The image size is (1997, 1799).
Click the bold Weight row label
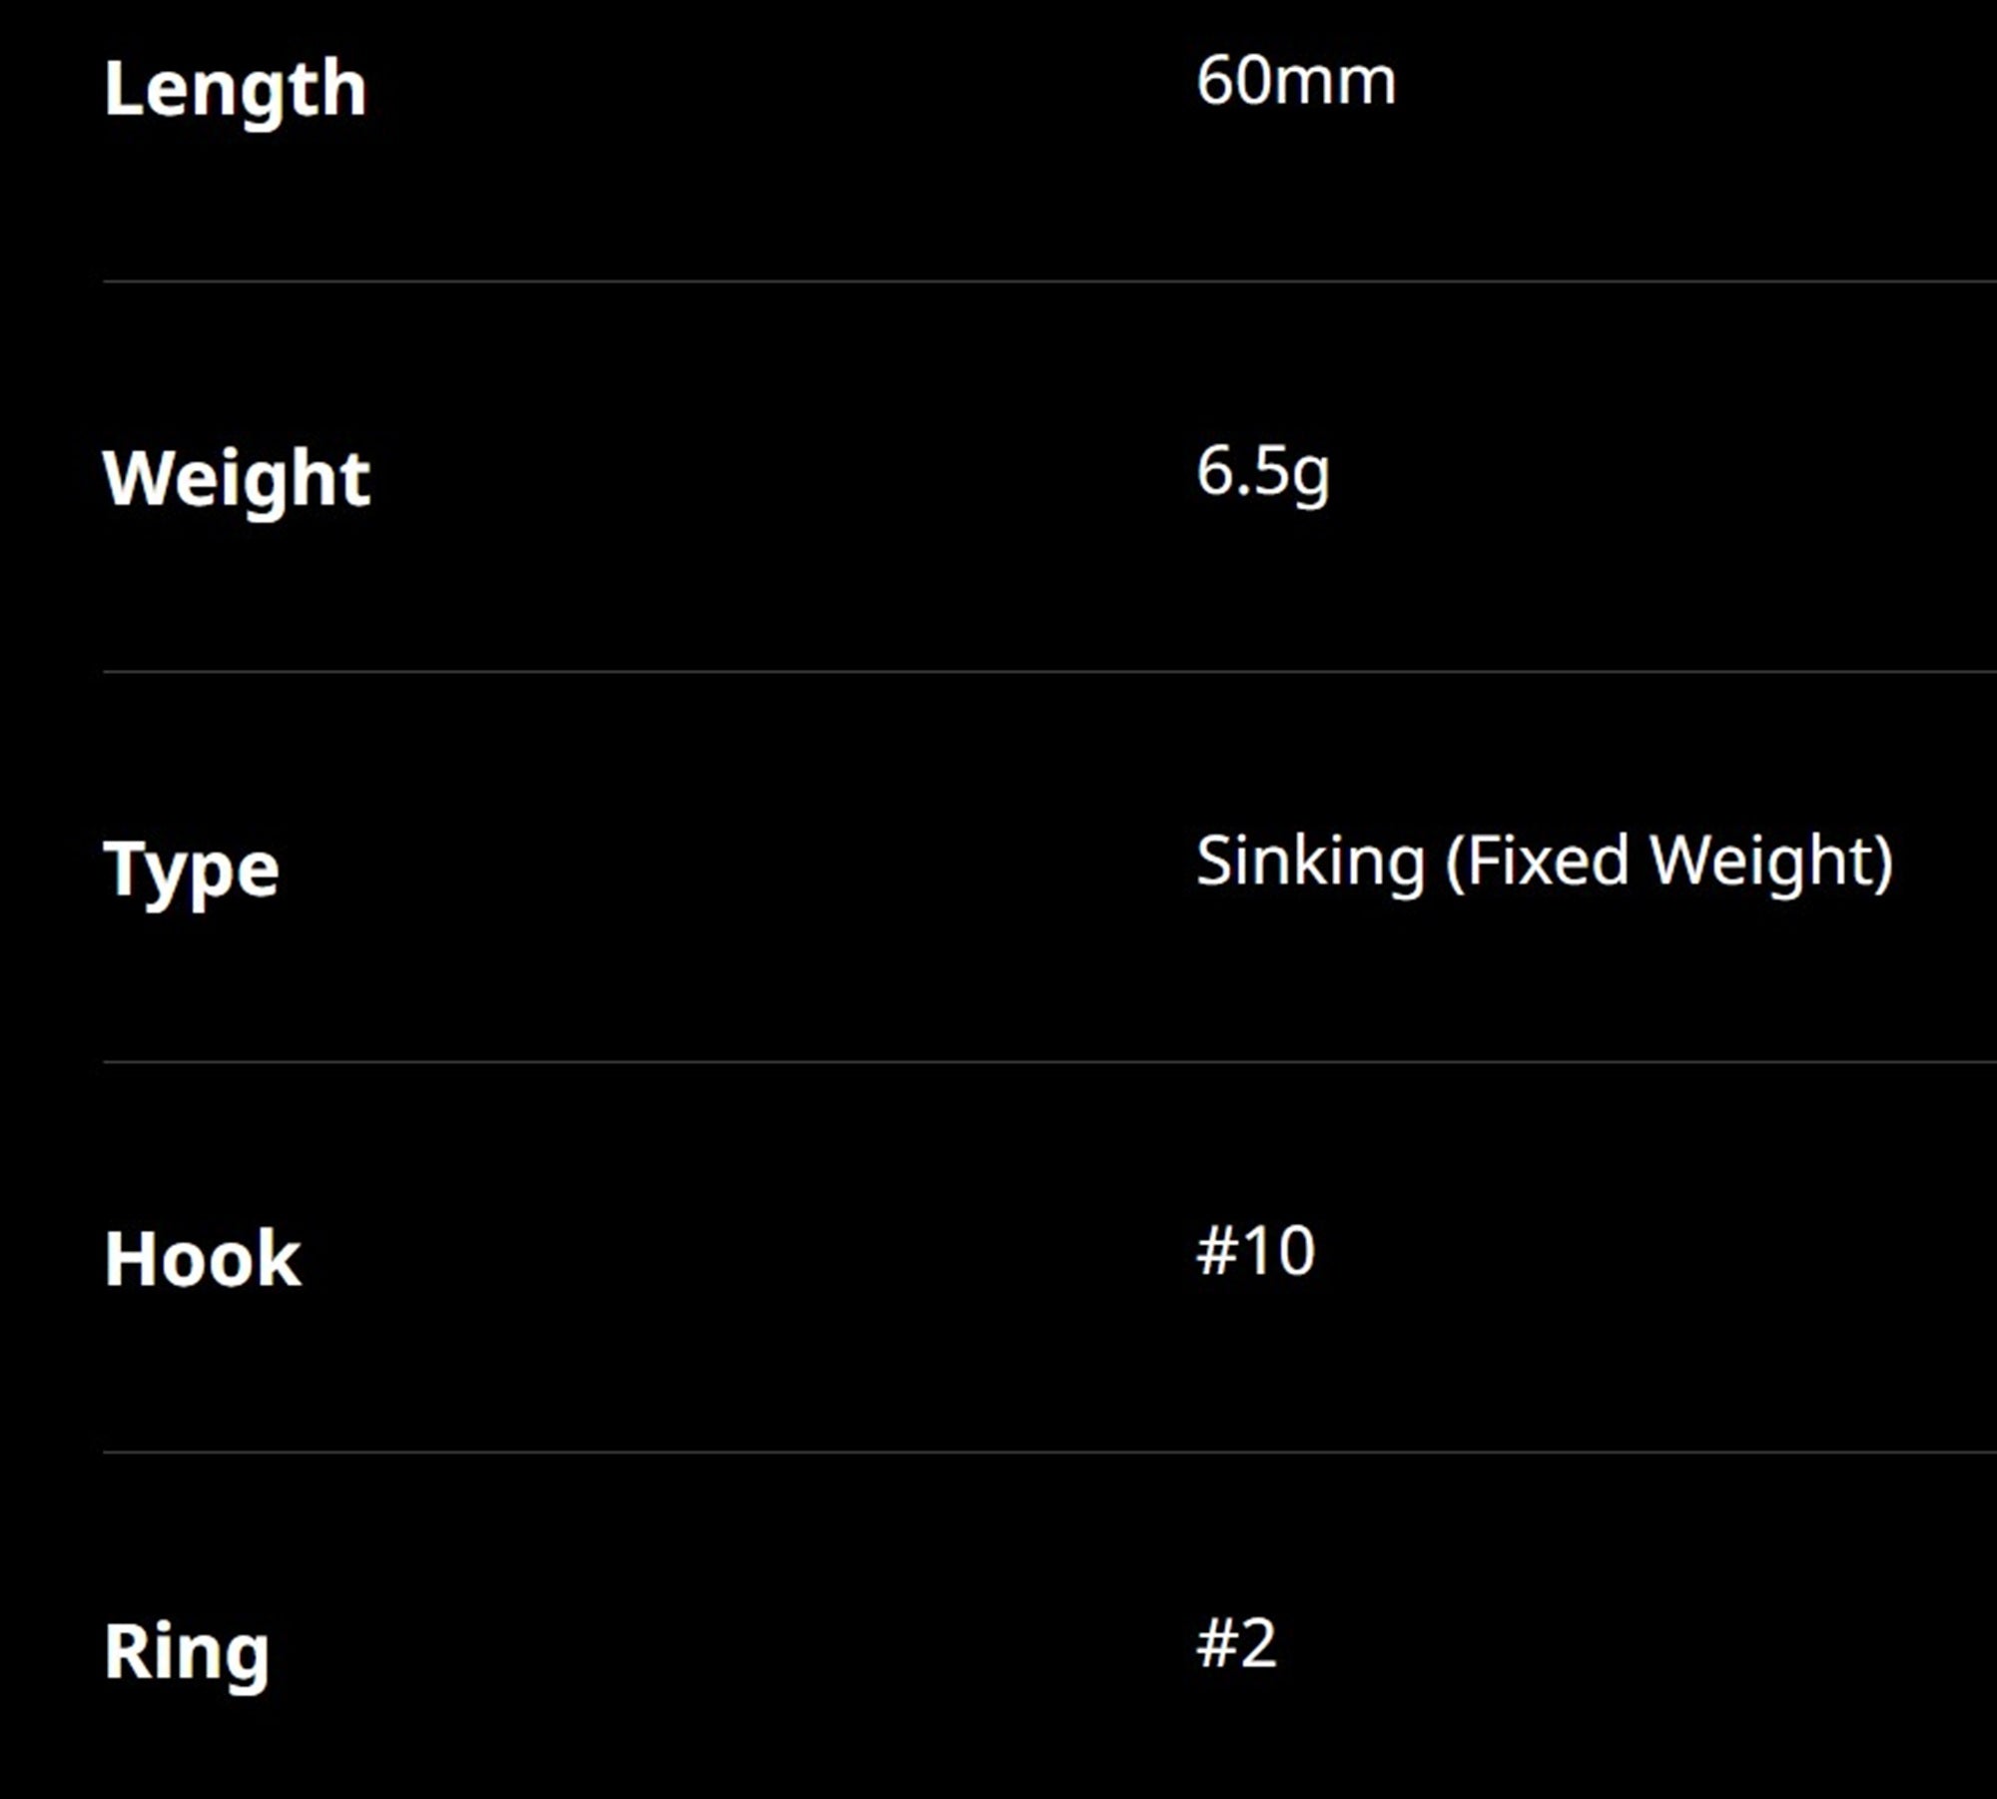pyautogui.click(x=237, y=481)
